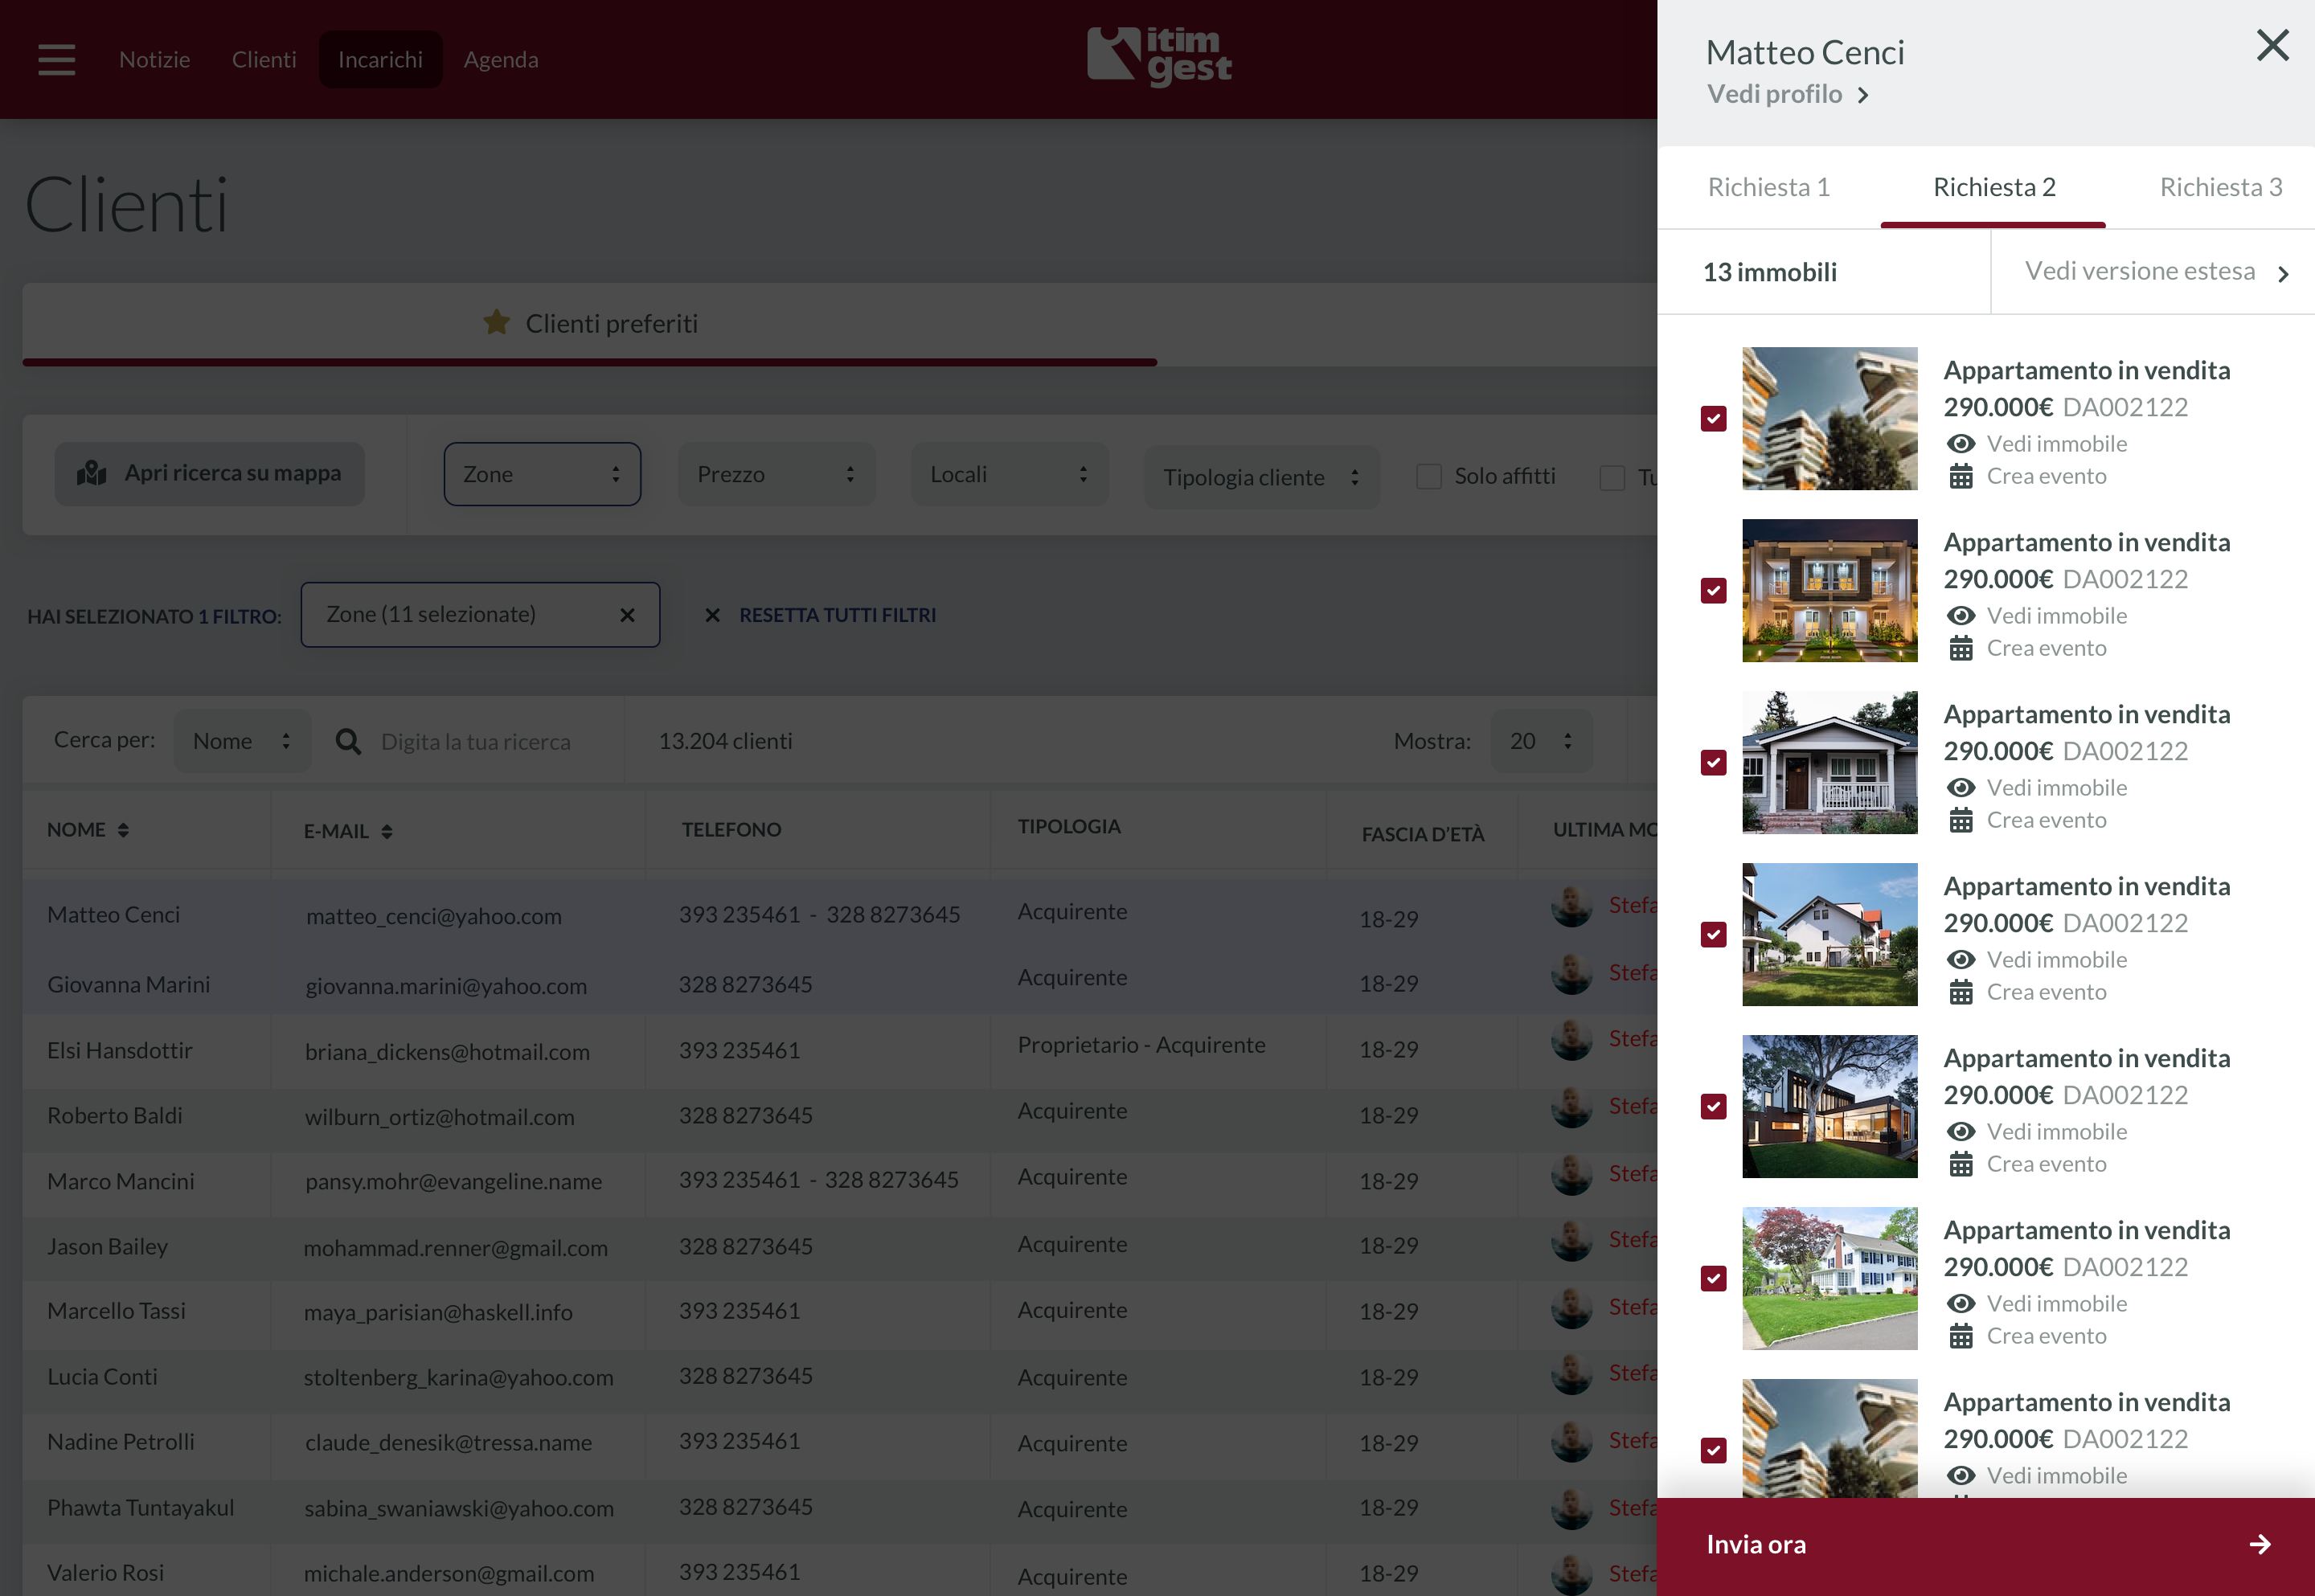The image size is (2315, 1596).
Task: Uncheck the fourth property checkbox
Action: pos(1713,935)
